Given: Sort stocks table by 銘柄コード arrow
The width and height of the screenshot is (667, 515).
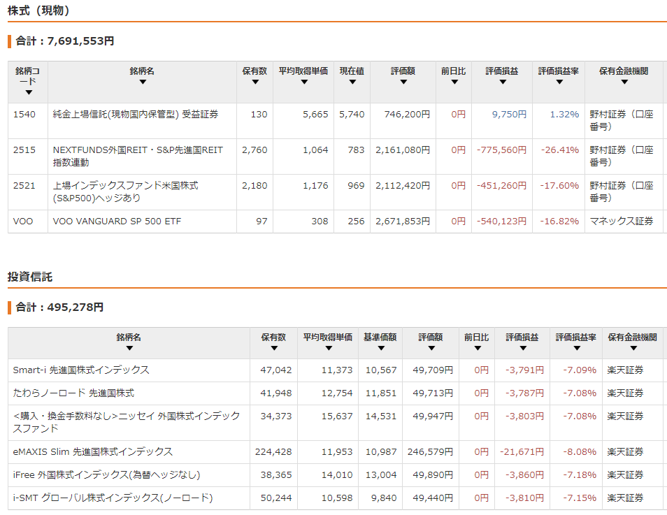Looking at the screenshot, I should pyautogui.click(x=29, y=92).
